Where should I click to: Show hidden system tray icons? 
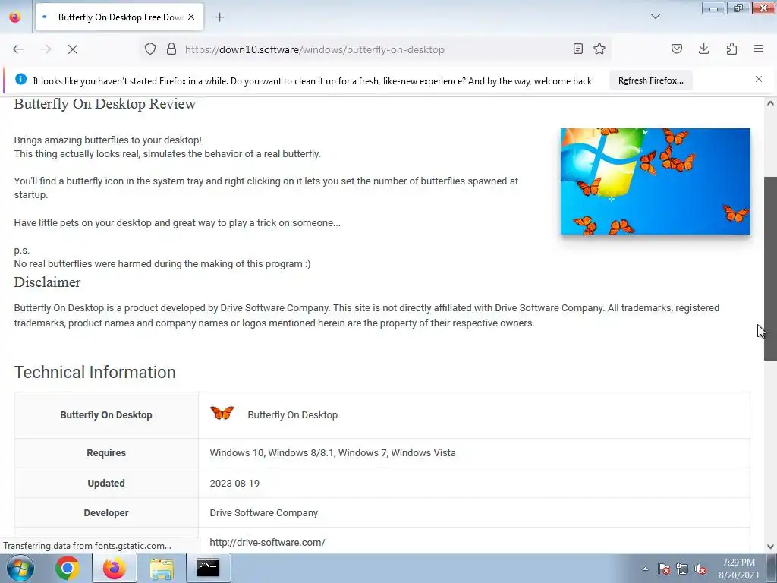(x=645, y=569)
